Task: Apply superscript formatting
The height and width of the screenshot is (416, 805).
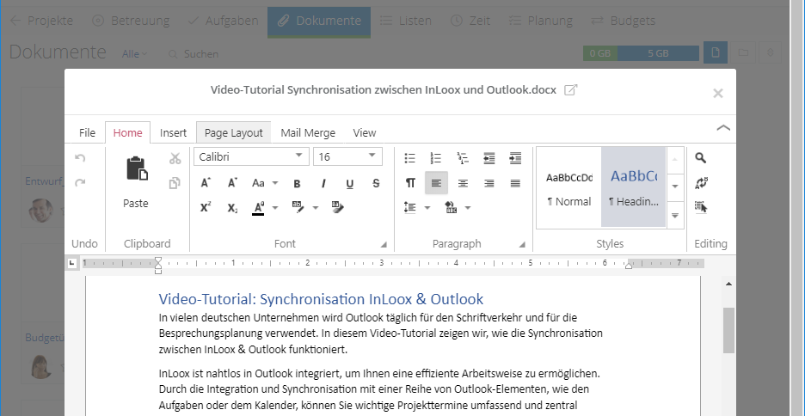Action: click(x=206, y=208)
